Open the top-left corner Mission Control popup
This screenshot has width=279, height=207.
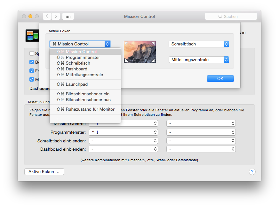coord(80,44)
